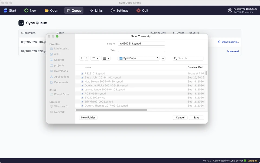The height and width of the screenshot is (163, 260).
Task: Open Applications in the sidebar
Action: point(59,77)
